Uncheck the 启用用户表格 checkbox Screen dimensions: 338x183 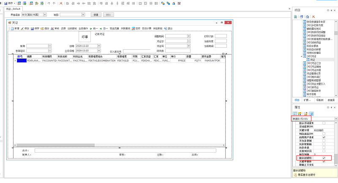click(x=324, y=137)
